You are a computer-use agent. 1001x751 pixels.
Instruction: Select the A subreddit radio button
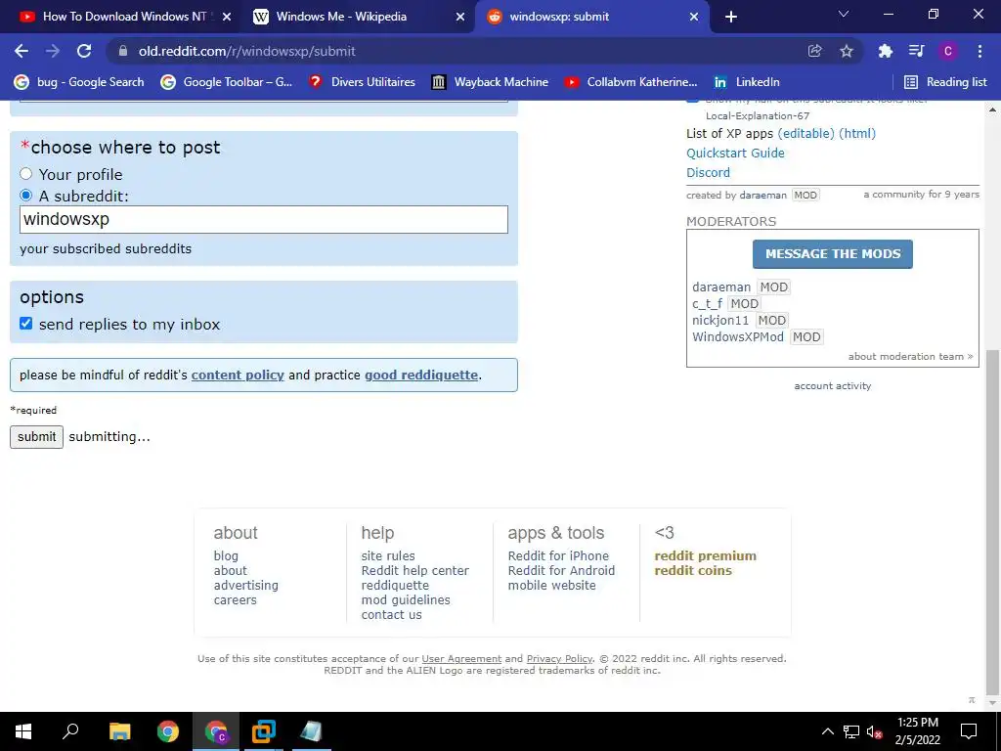[x=25, y=196]
